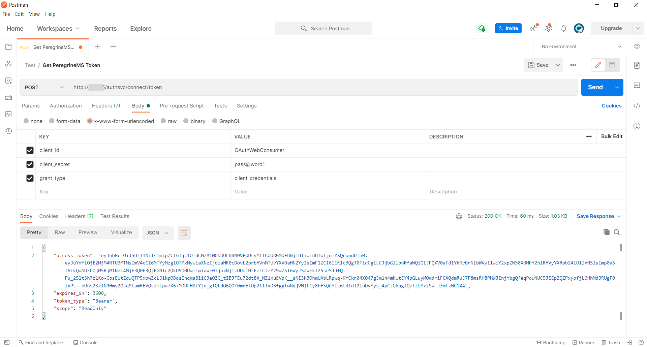Open the JSON format dropdown
The image size is (647, 347).
coord(158,233)
